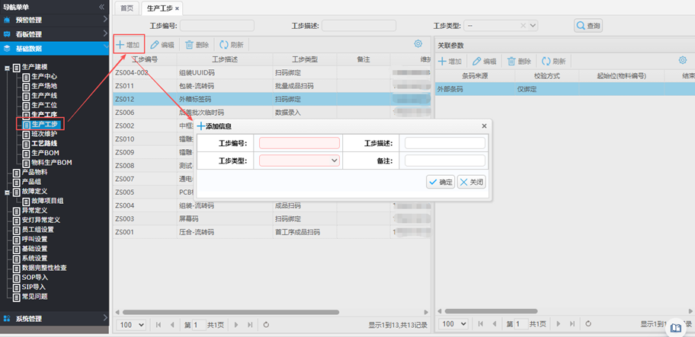Close the 生产工步 tab
The height and width of the screenshot is (337, 695).
click(x=178, y=8)
